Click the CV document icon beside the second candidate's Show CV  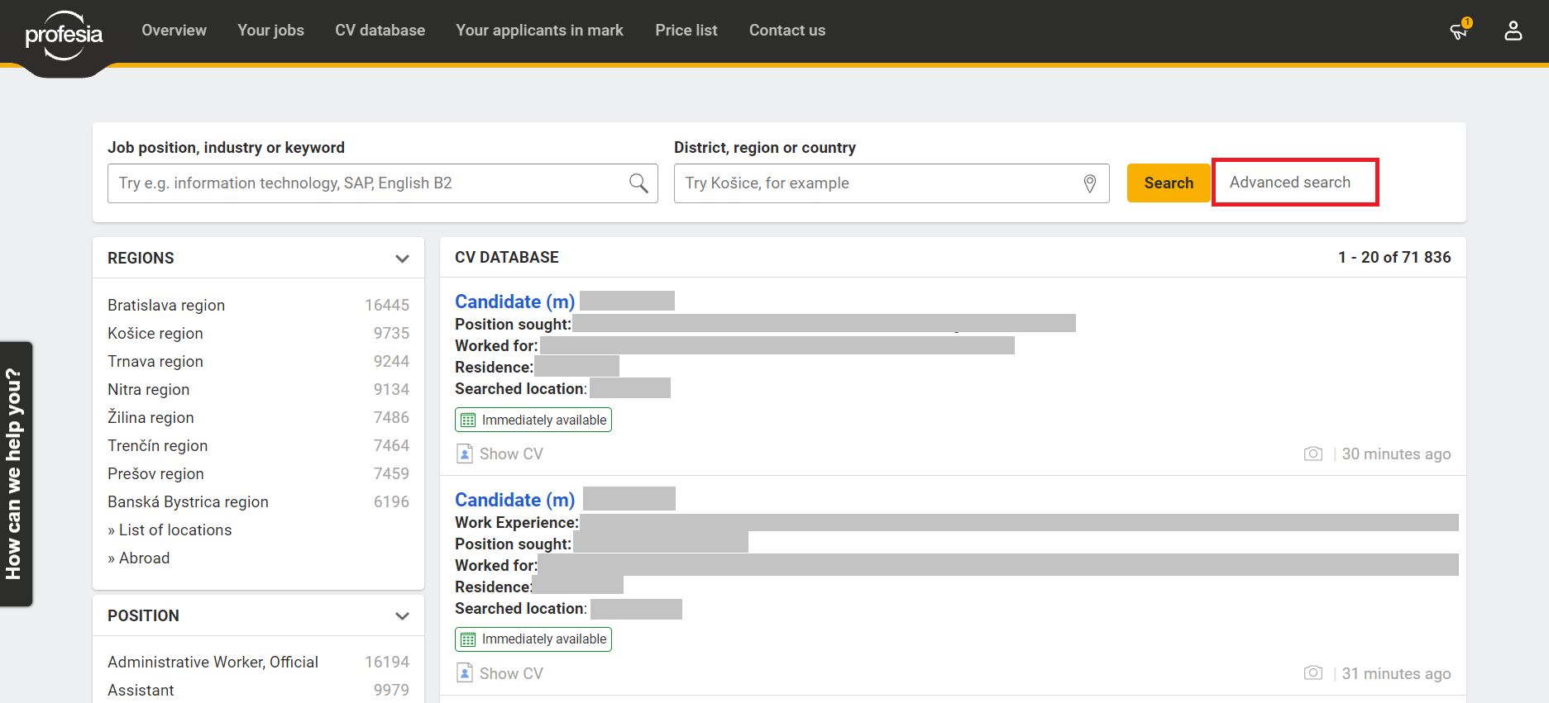465,672
